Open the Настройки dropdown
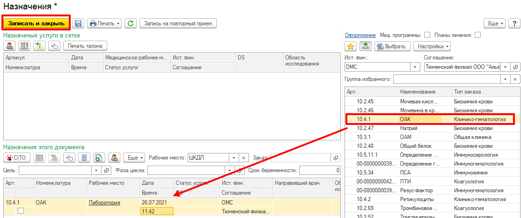The width and height of the screenshot is (521, 218). tap(433, 46)
